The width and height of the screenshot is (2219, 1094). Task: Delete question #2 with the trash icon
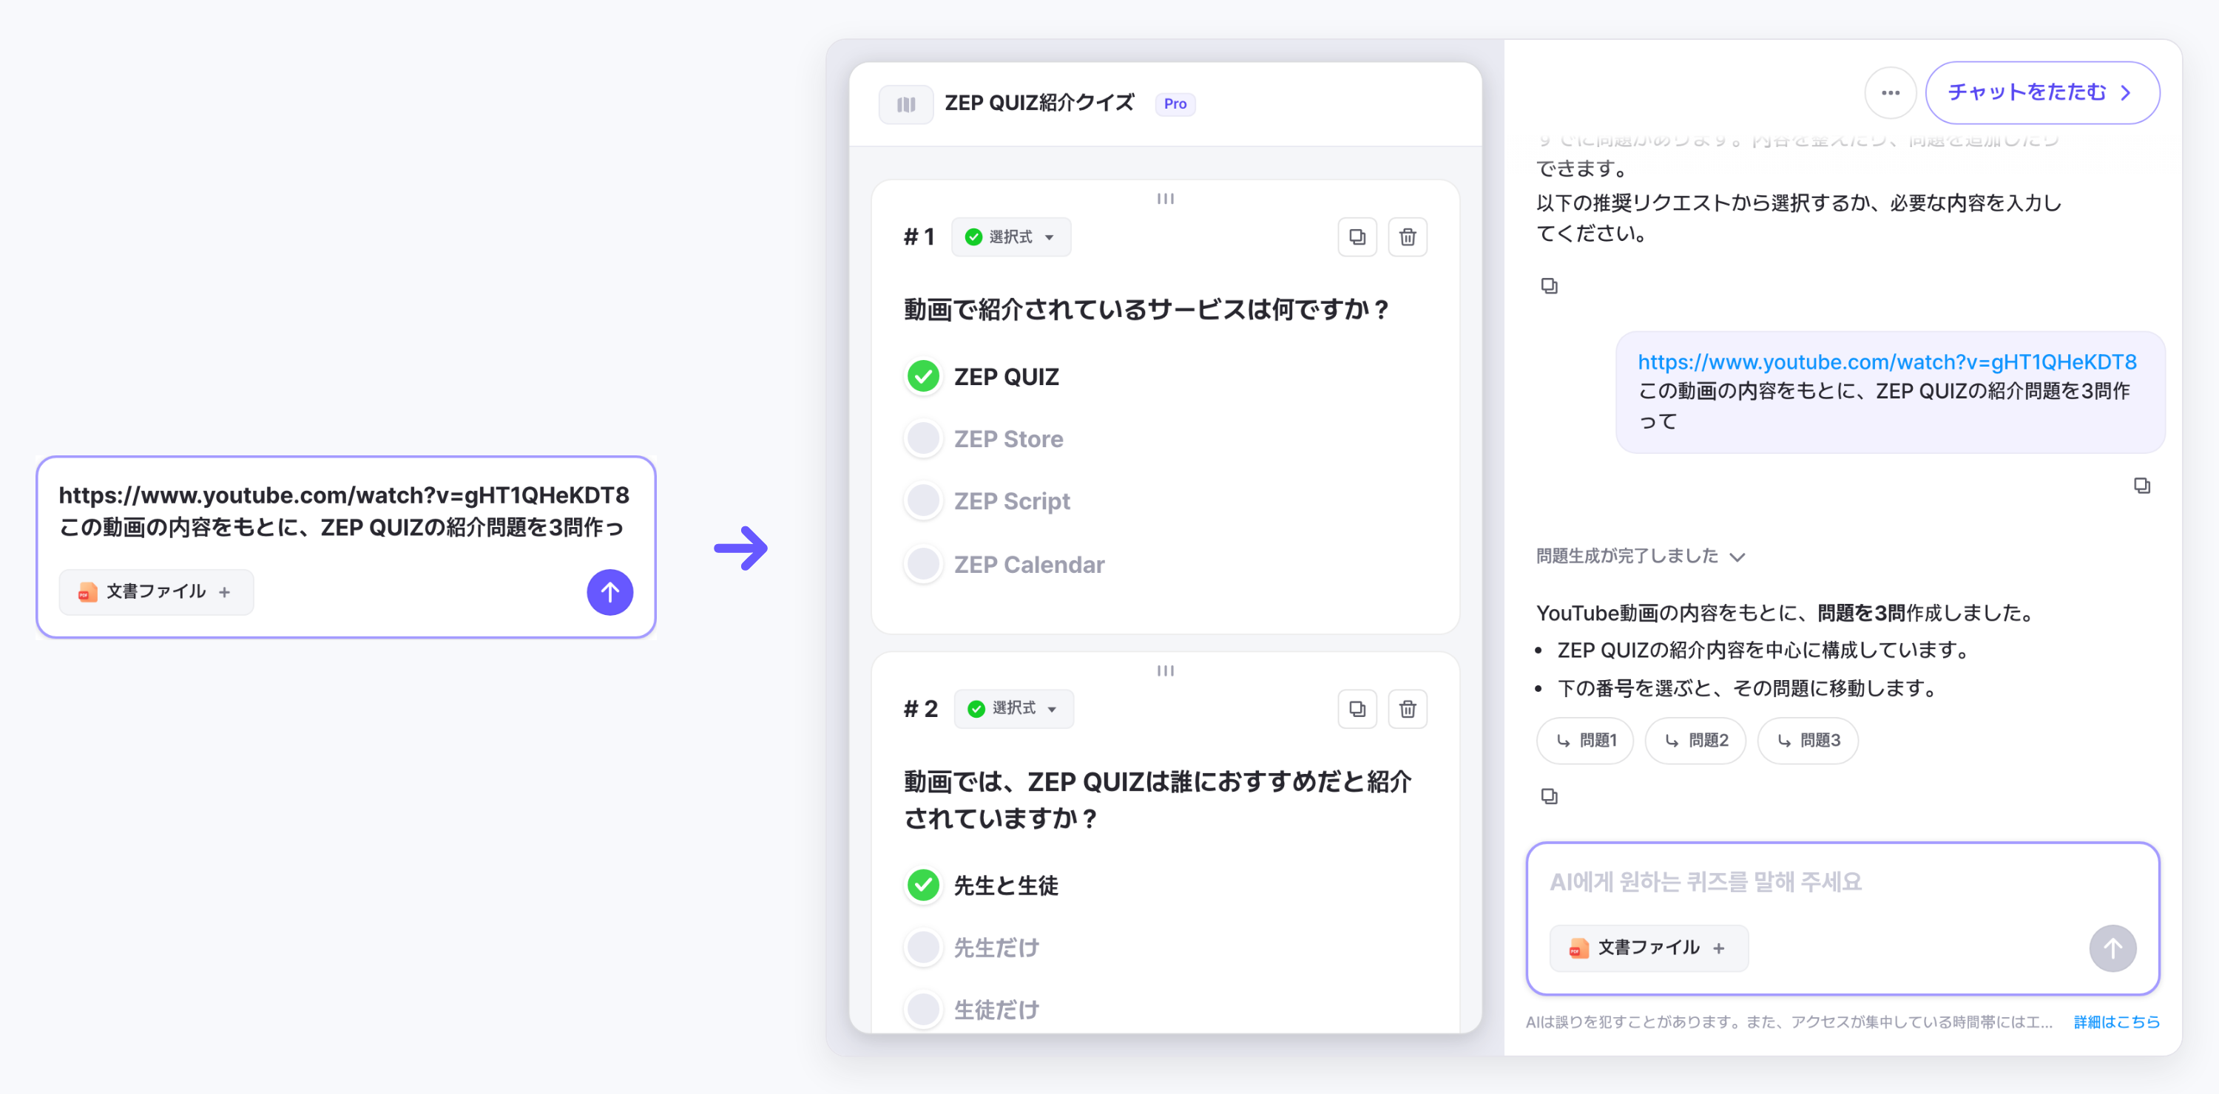pos(1408,708)
